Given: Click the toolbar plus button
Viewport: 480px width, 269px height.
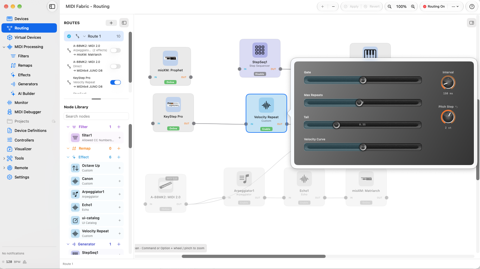Looking at the screenshot, I should 322,6.
